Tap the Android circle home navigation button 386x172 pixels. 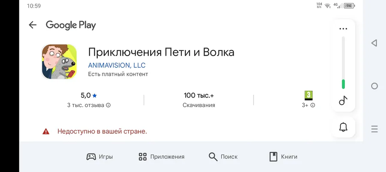coord(374,86)
